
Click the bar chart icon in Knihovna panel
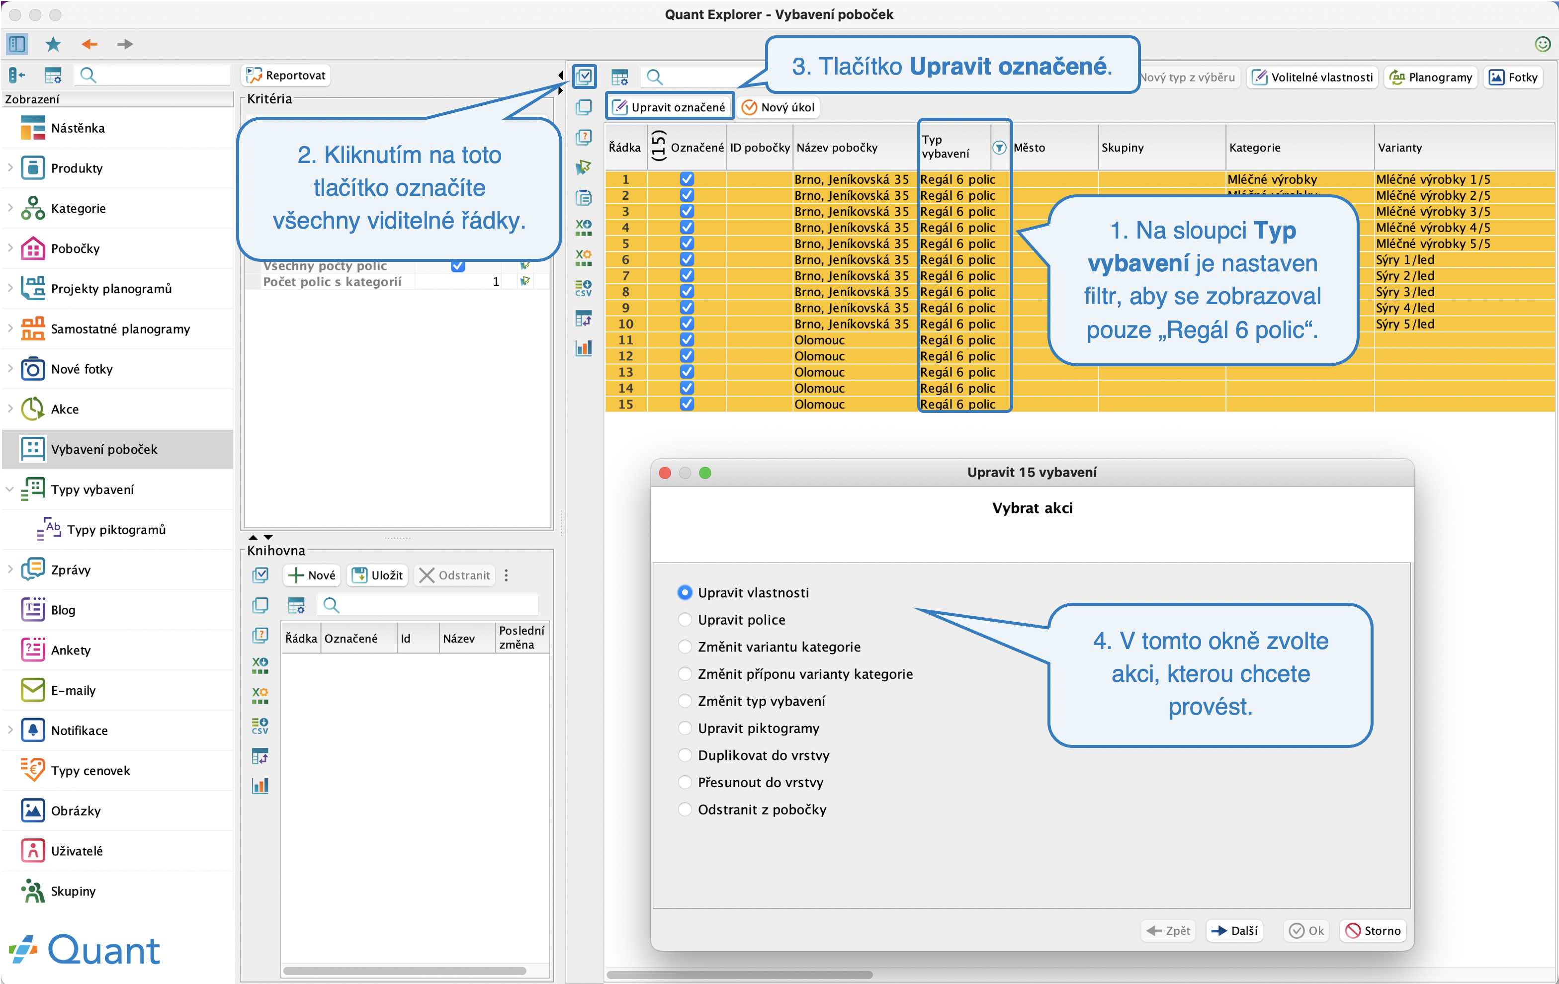[260, 786]
